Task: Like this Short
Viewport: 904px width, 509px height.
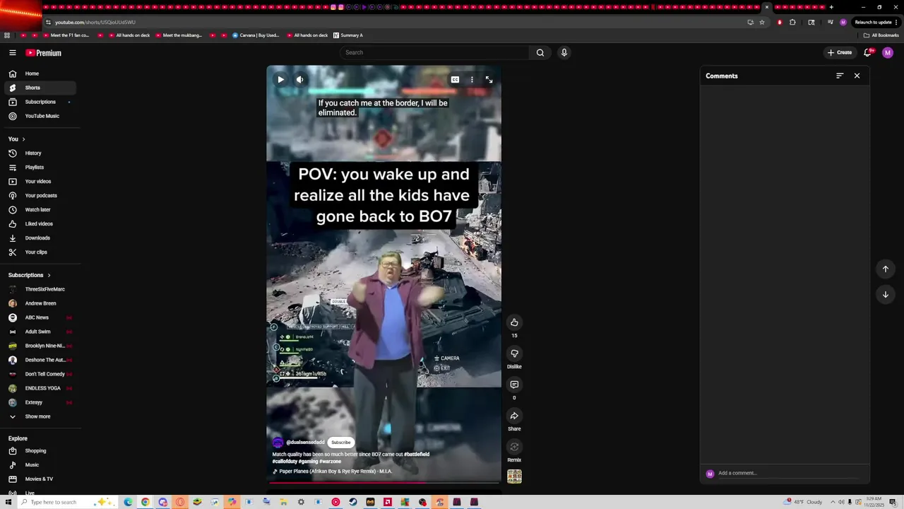Action: (x=514, y=322)
